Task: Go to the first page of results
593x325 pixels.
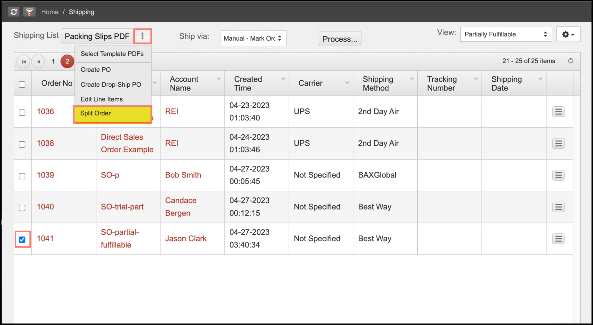Action: 24,62
